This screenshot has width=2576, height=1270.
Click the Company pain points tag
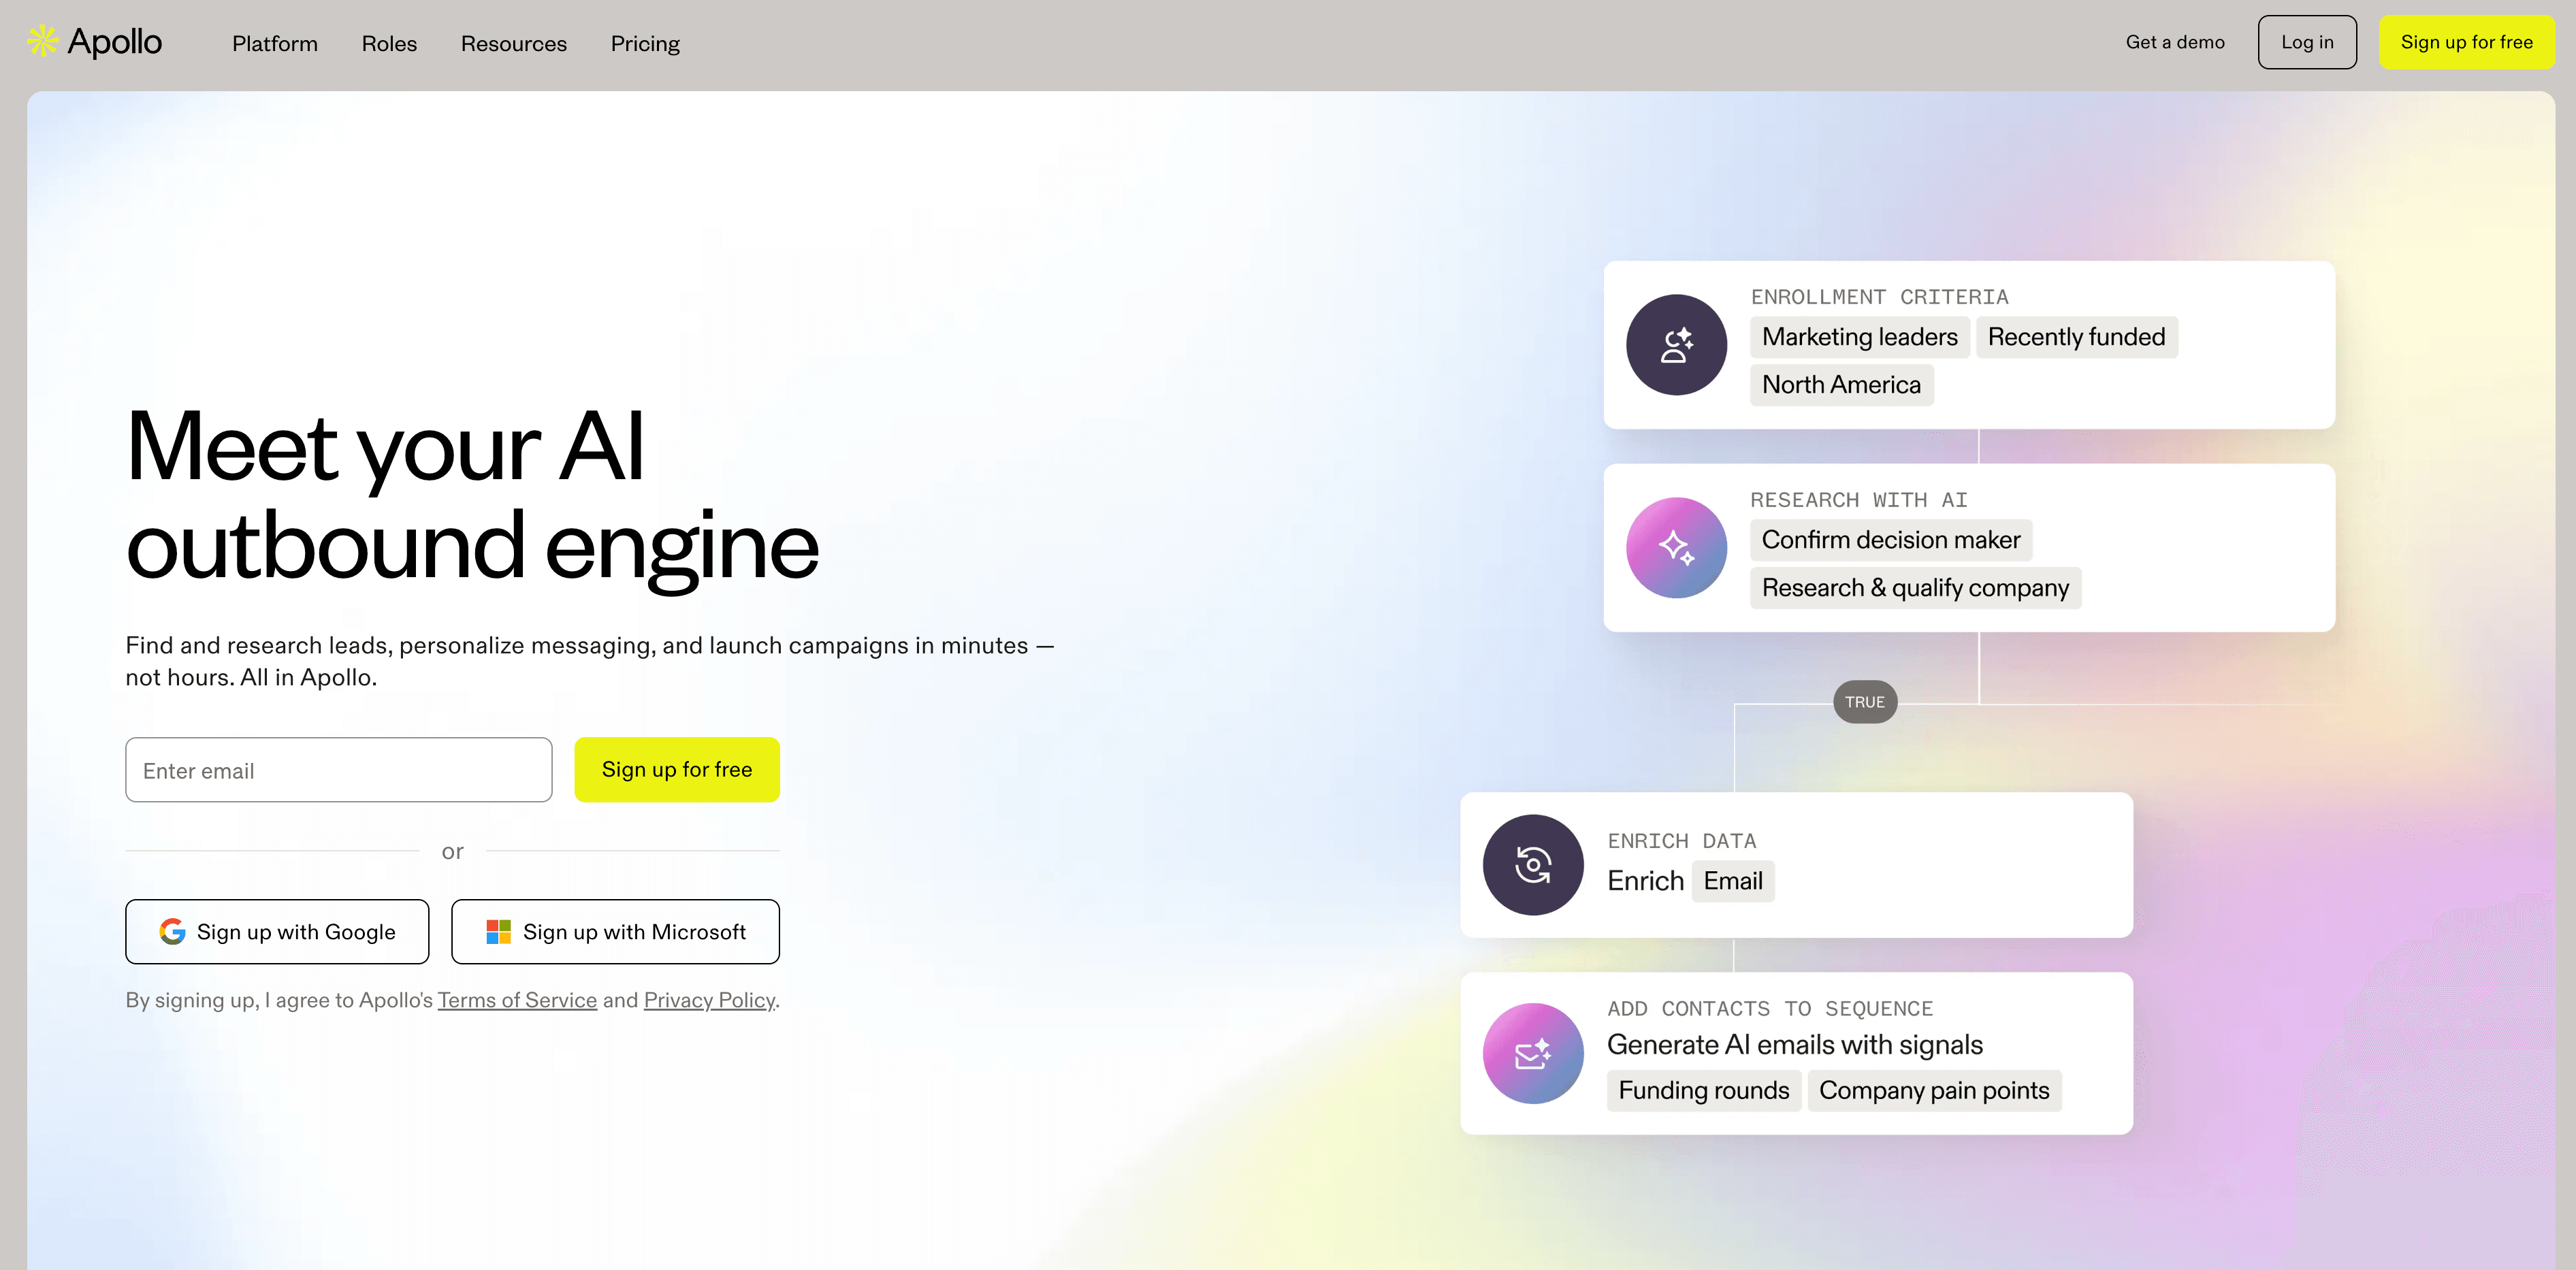[1934, 1090]
